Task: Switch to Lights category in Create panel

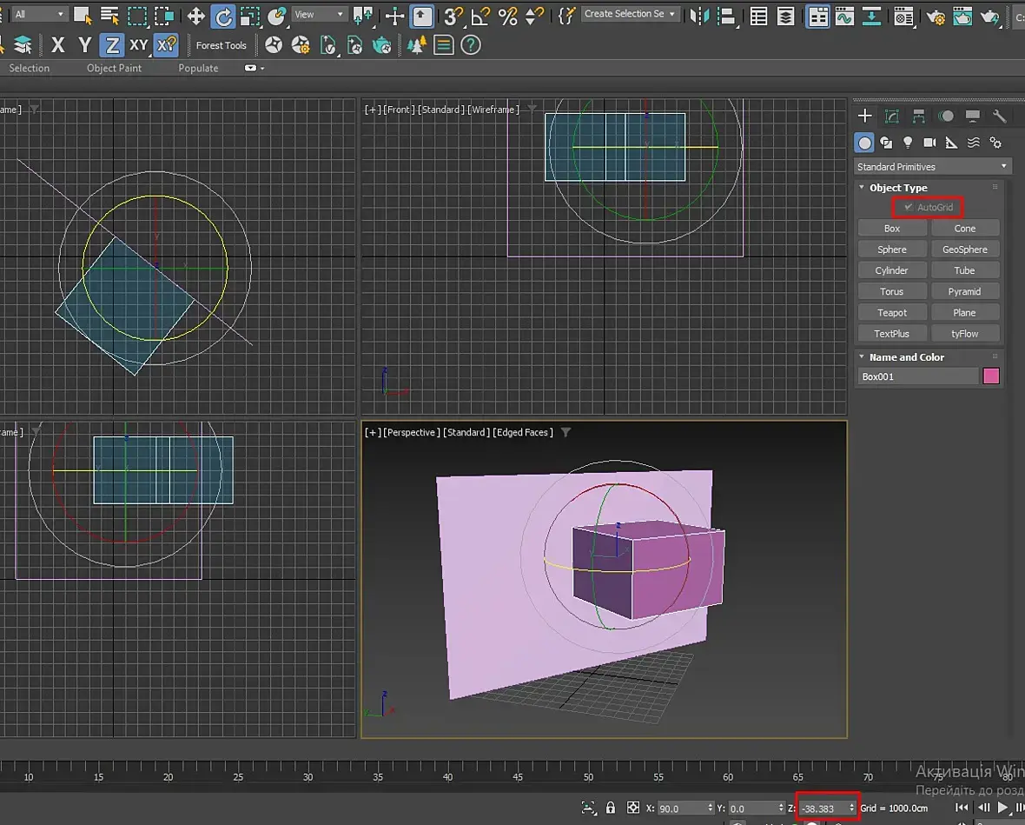Action: coord(908,143)
